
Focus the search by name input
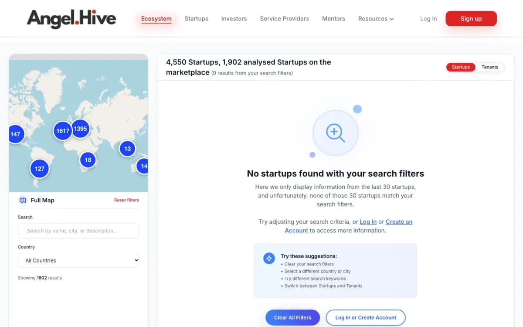point(78,231)
